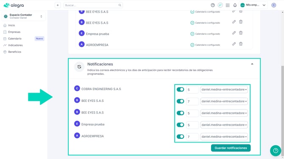Open the help question mark icon in header
Image resolution: width=284 pixels, height=159 pixels.
click(x=213, y=5)
